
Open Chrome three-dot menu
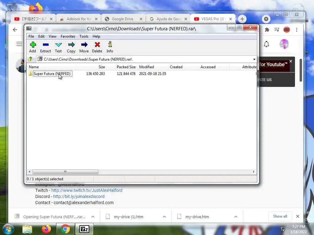pyautogui.click(x=297, y=30)
